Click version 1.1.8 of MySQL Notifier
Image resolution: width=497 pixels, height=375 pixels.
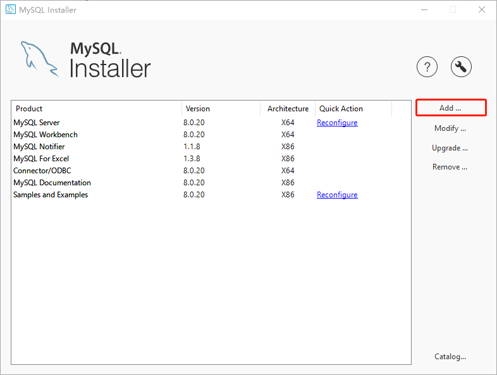coord(192,147)
